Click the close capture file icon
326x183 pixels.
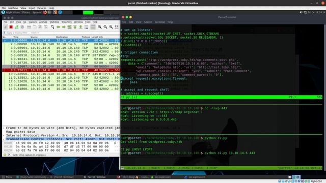pyautogui.click(x=40, y=27)
